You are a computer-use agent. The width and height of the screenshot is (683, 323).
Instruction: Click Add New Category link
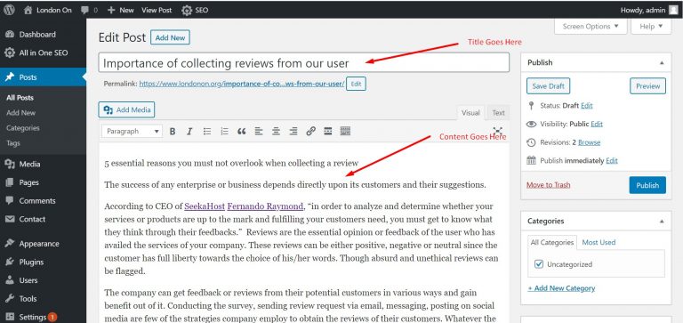(561, 288)
